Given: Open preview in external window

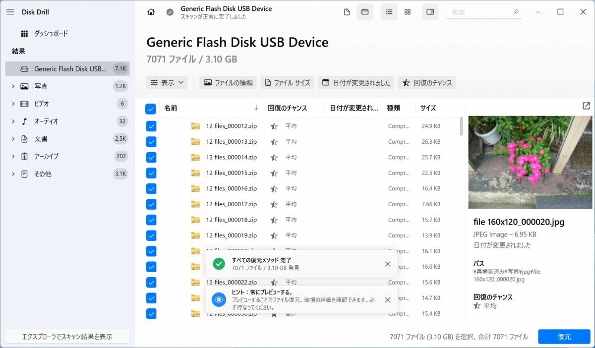Looking at the screenshot, I should pos(586,106).
